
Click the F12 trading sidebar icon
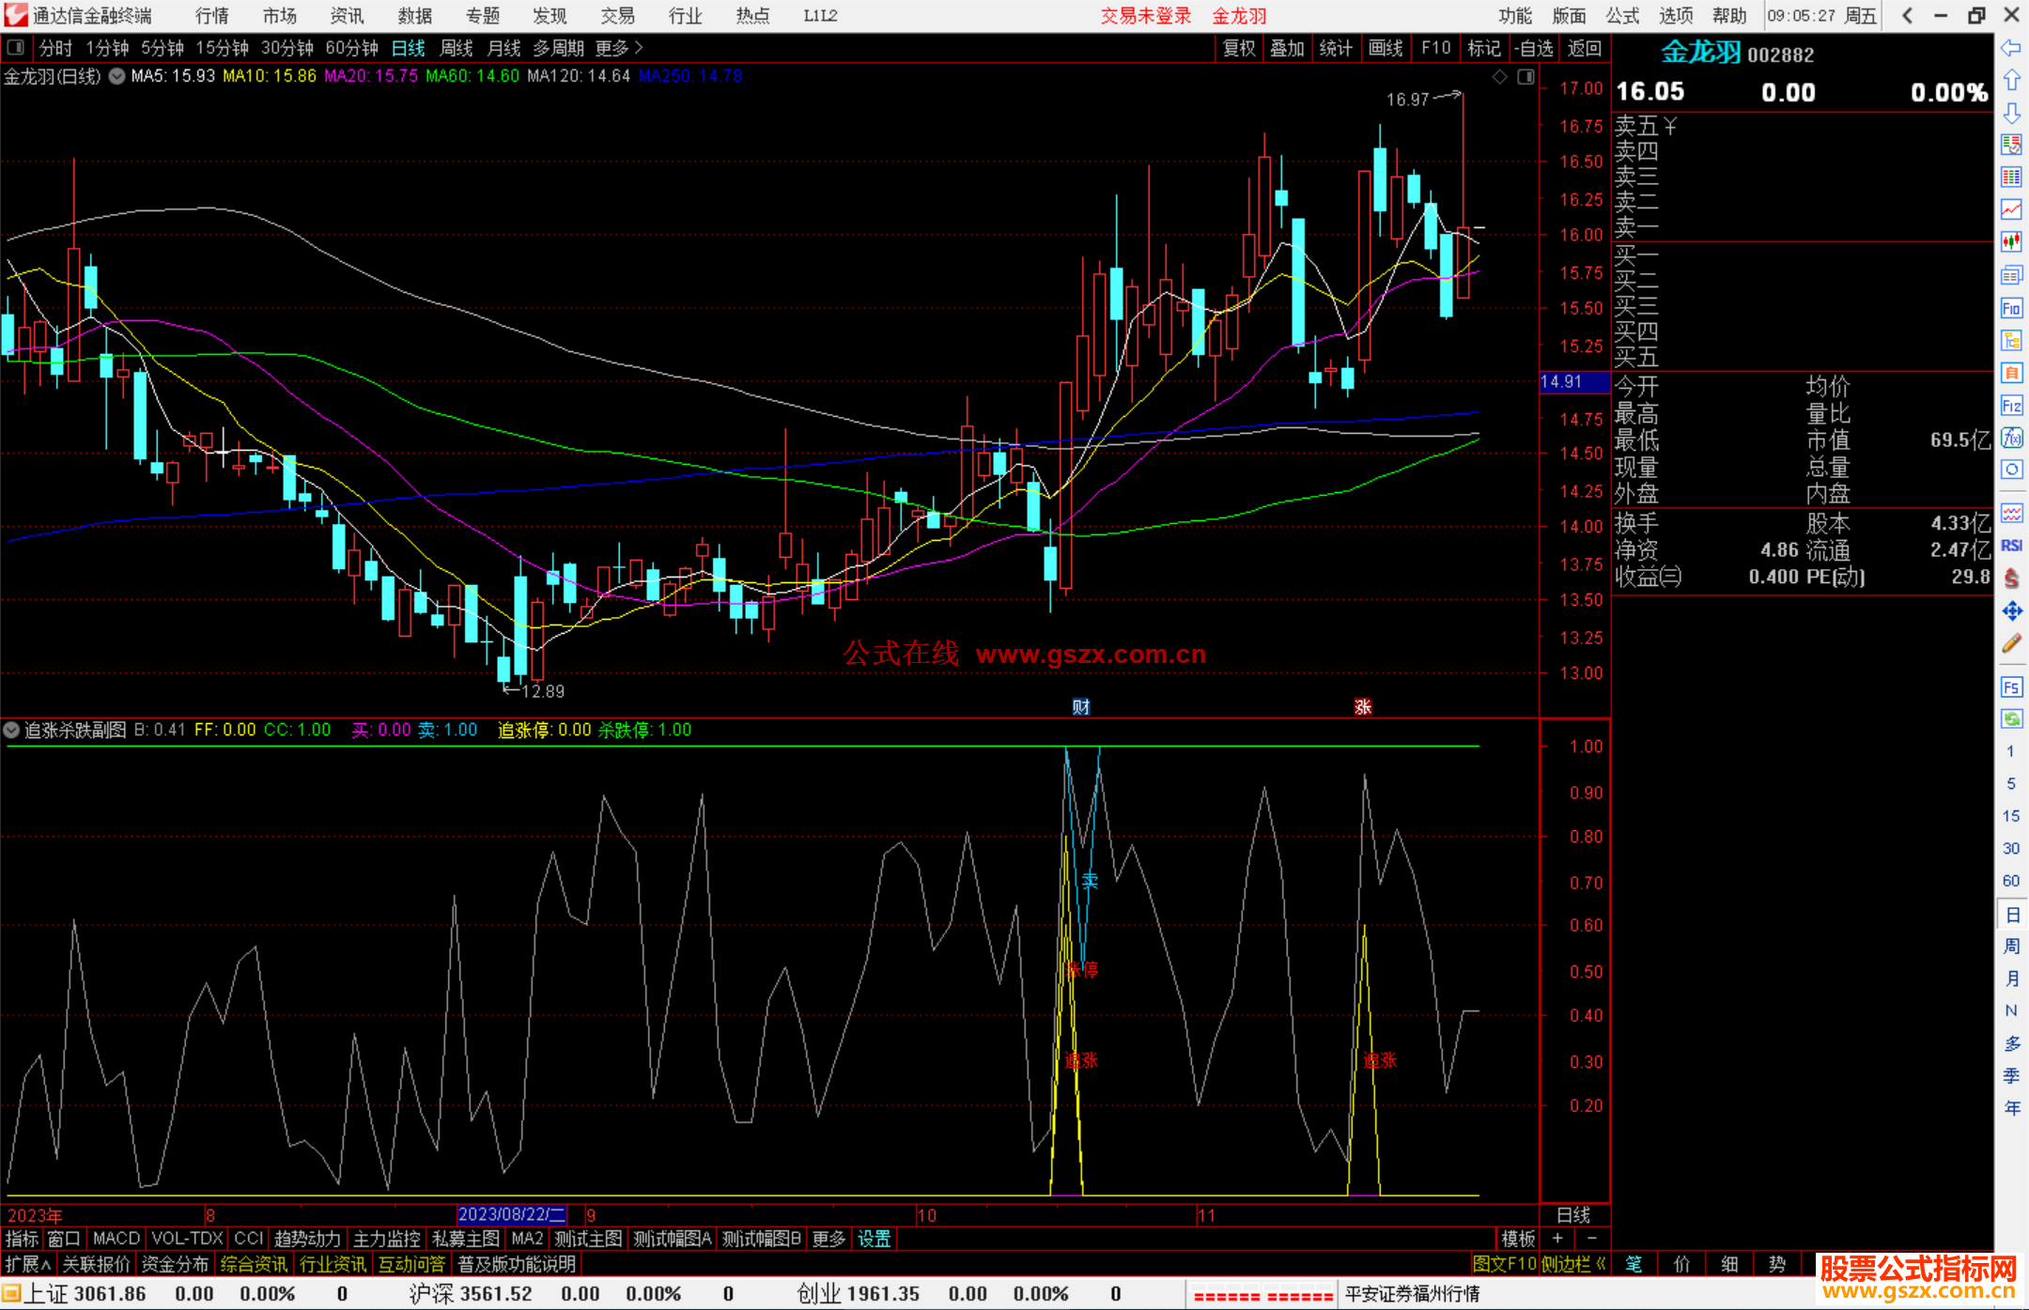coord(2011,406)
